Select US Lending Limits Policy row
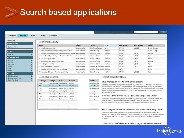This screenshot has width=184, height=138. [101, 64]
